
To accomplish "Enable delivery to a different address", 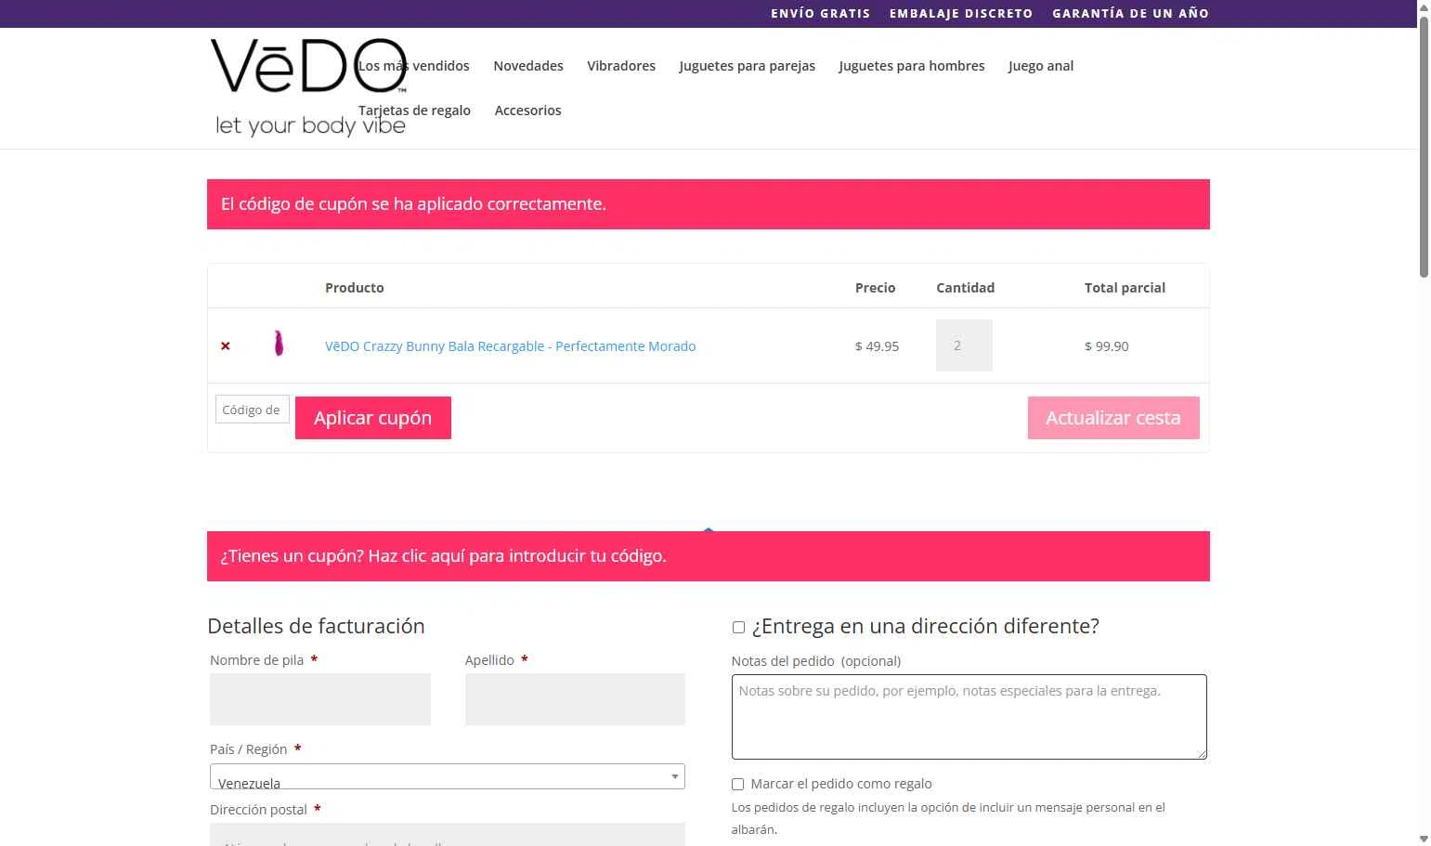I will point(738,628).
